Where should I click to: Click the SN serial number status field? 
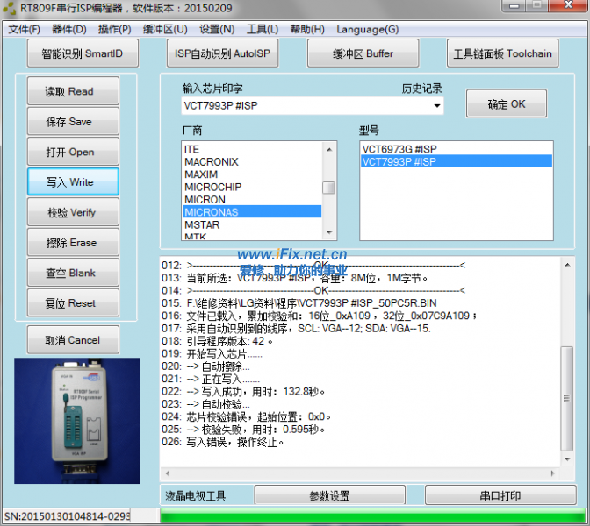[x=67, y=516]
